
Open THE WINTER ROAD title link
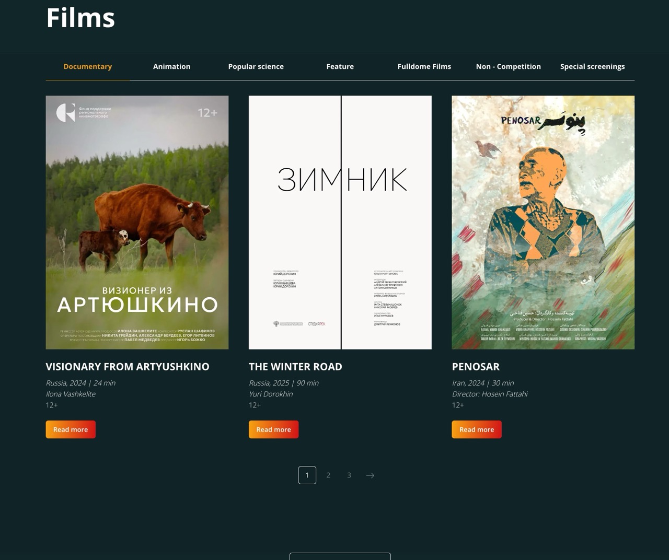295,367
